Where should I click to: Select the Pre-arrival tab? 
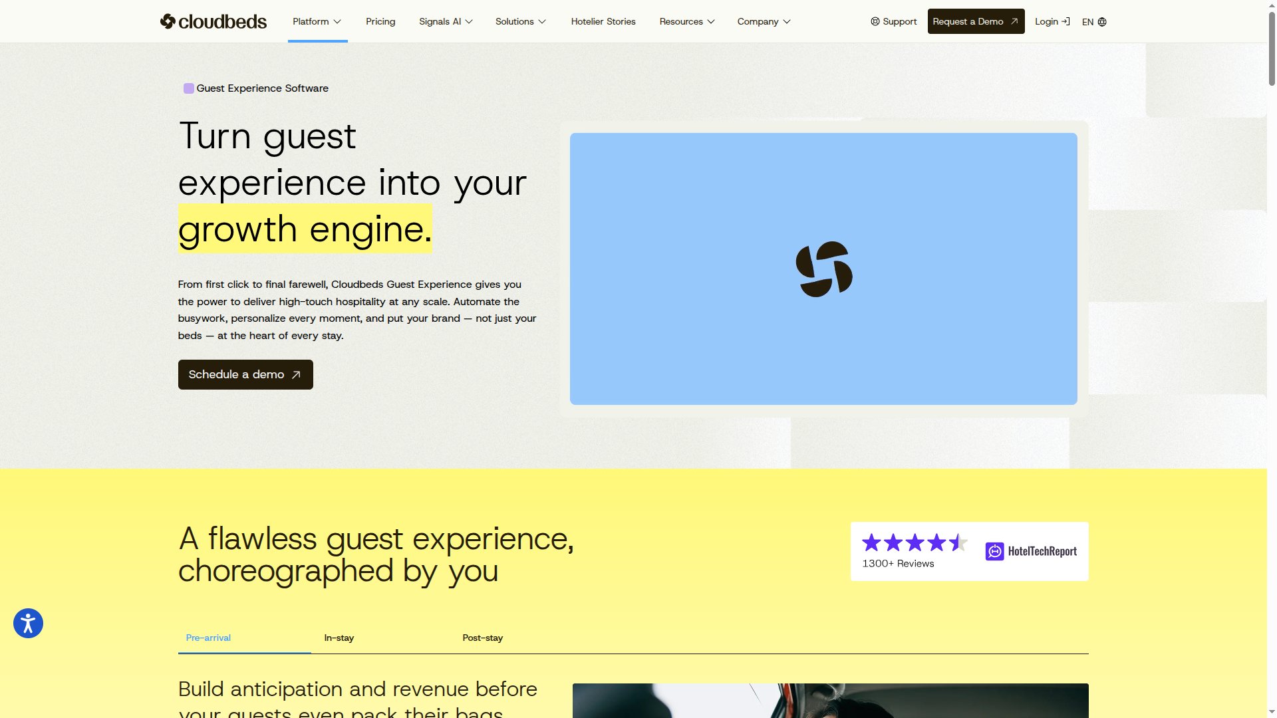(208, 638)
